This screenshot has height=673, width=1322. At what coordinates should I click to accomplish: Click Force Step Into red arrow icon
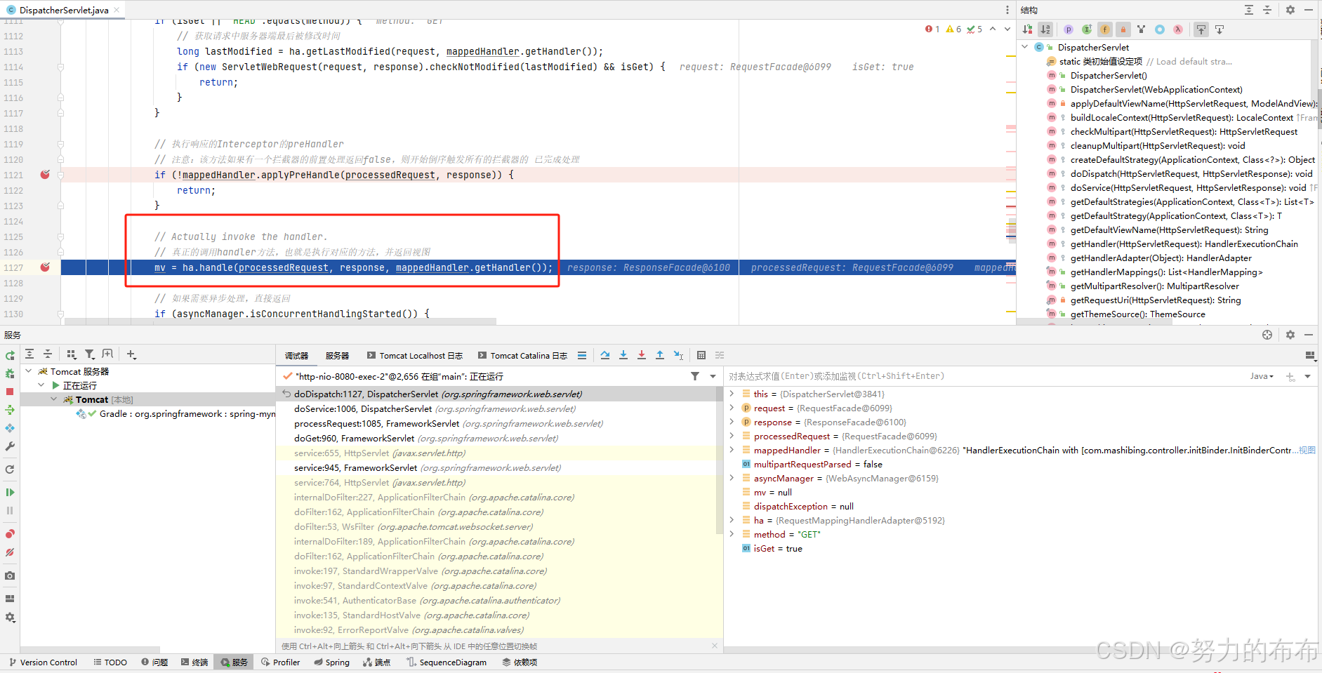click(642, 355)
